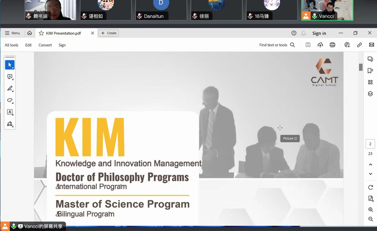Select the add comment tool

[x=10, y=77]
